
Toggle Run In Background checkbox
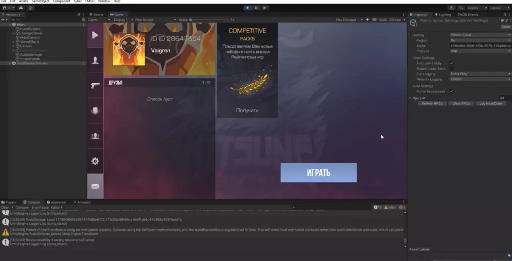pos(451,91)
